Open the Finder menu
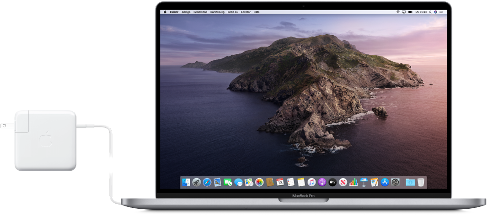 174,12
